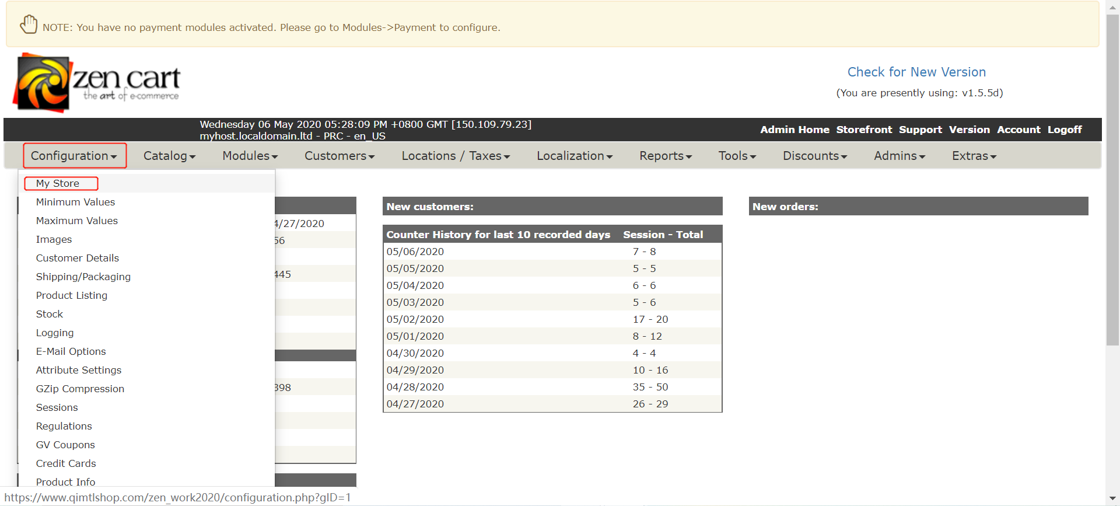Click the 8 - 12 session total
The image size is (1120, 506).
[647, 336]
